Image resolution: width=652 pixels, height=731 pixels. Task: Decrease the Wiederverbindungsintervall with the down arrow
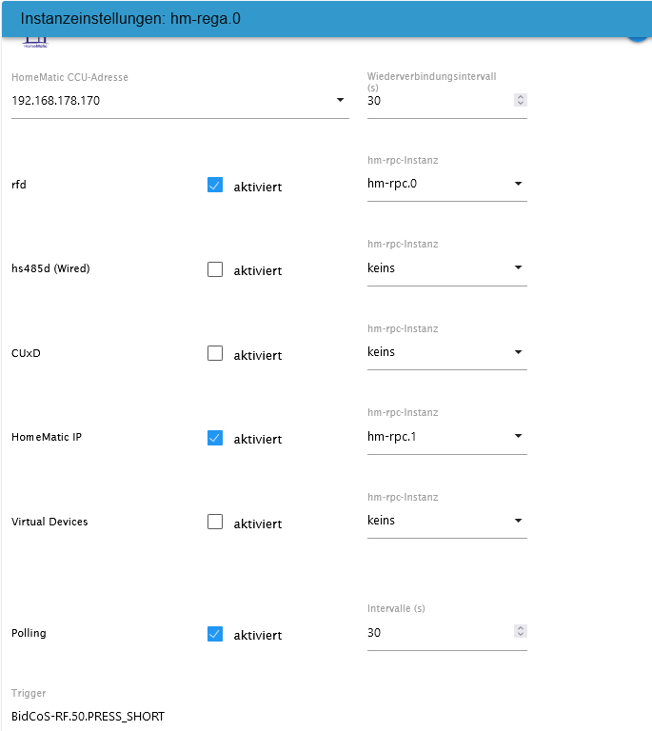click(520, 104)
